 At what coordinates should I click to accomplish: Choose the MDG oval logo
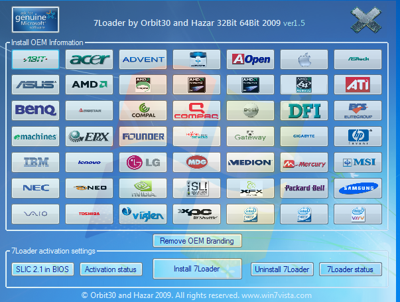pyautogui.click(x=197, y=163)
